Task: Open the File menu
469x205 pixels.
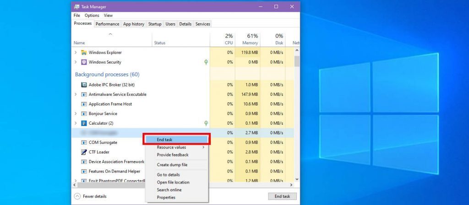Action: (x=77, y=16)
